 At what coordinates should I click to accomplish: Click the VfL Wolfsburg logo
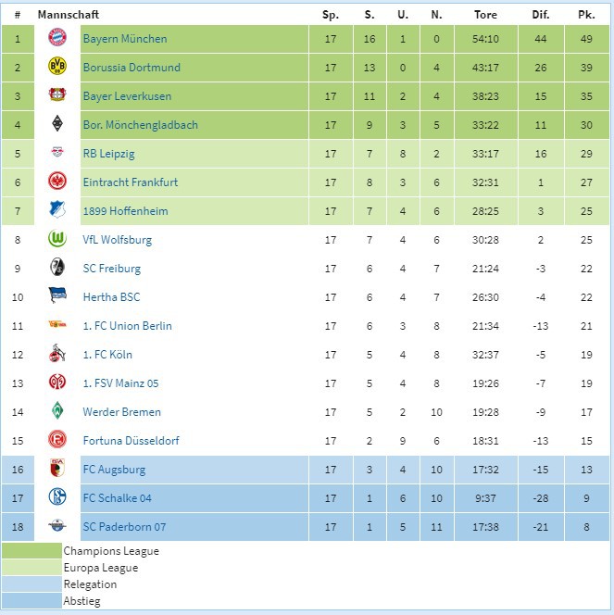(57, 240)
